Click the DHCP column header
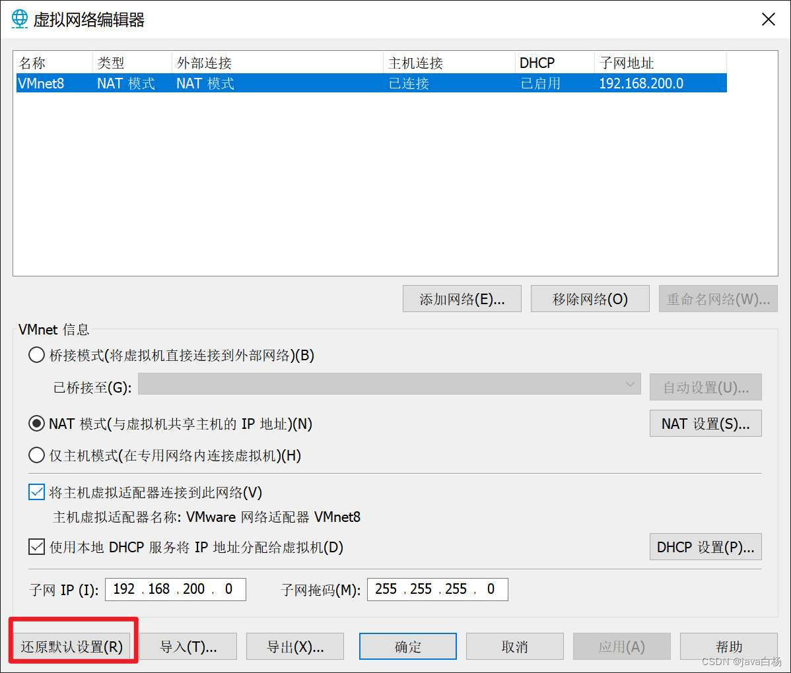Screen dimensions: 791x673 [x=555, y=63]
